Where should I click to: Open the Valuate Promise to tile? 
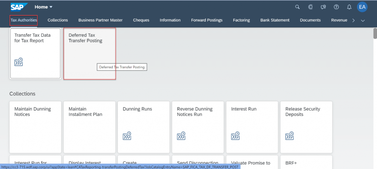point(252,162)
